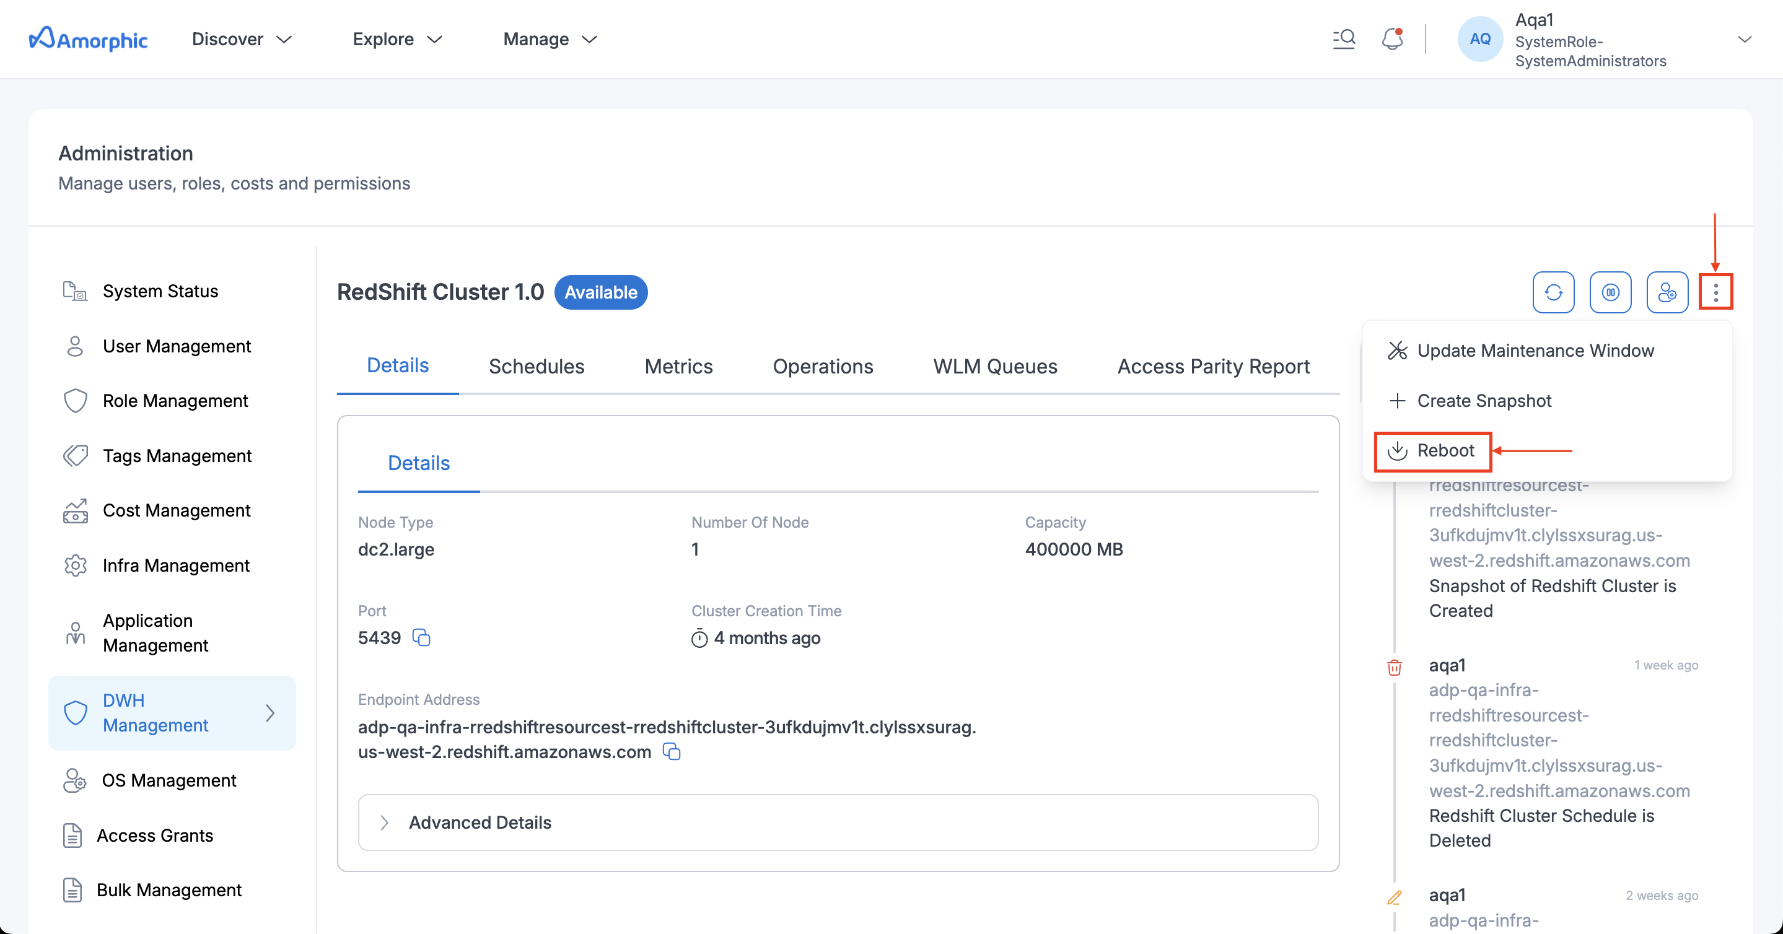Screen dimensions: 1783x934
Task: Click capacity value 400000 MB
Action: 1074,549
